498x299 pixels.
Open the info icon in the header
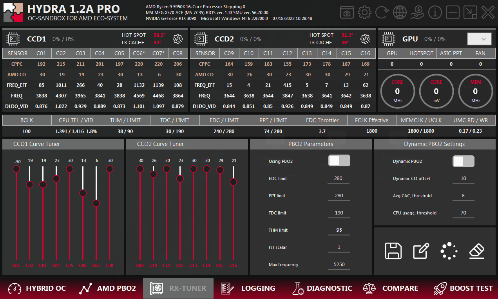tap(435, 13)
